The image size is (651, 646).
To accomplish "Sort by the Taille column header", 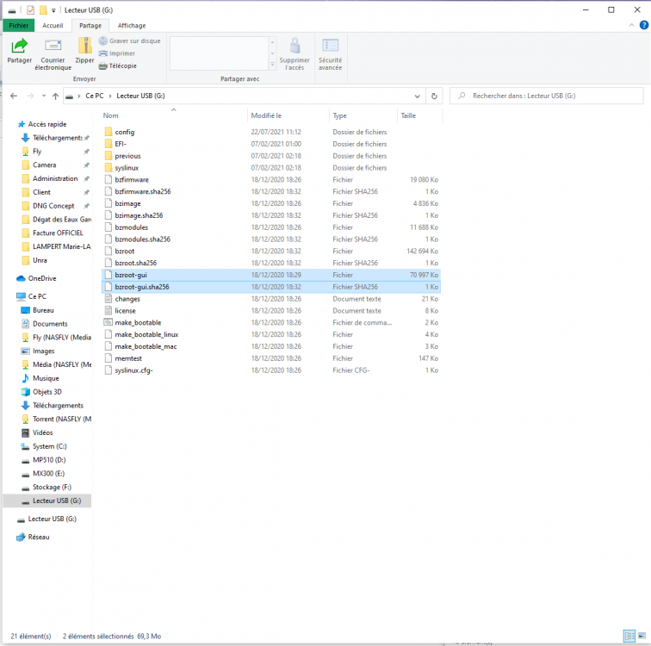I will pos(419,115).
